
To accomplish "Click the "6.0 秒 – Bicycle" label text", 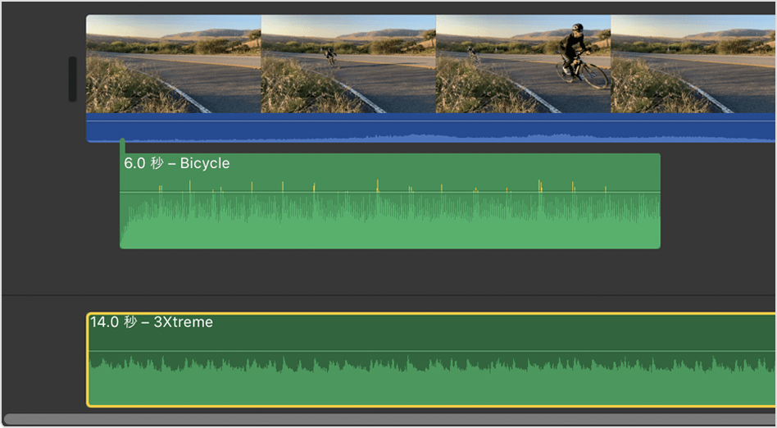I will (x=177, y=163).
